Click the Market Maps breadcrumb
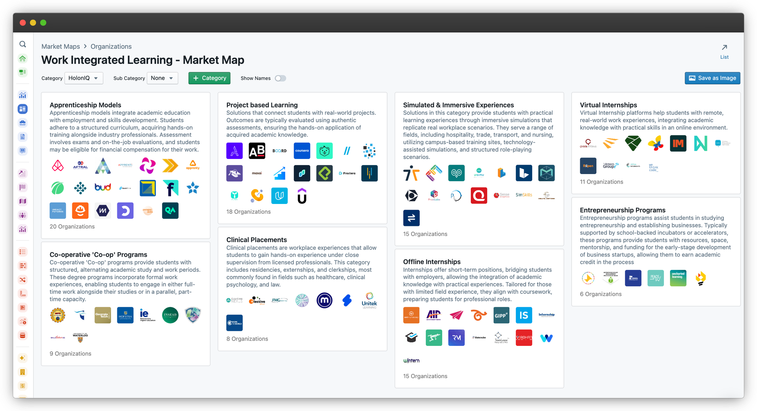757x411 pixels. point(61,46)
